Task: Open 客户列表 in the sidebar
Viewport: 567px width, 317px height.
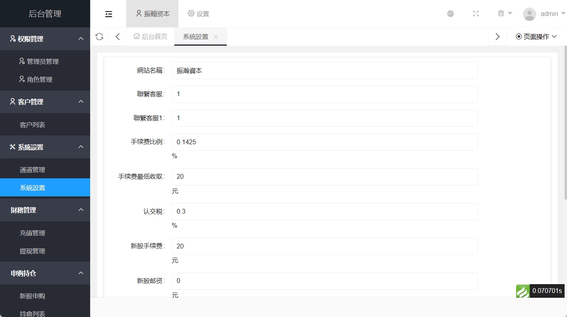Action: (45, 125)
